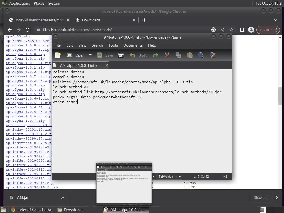Image resolution: width=284 pixels, height=213 pixels.
Task: Switch to Downloads folder in taskbar
Action: (x=70, y=210)
